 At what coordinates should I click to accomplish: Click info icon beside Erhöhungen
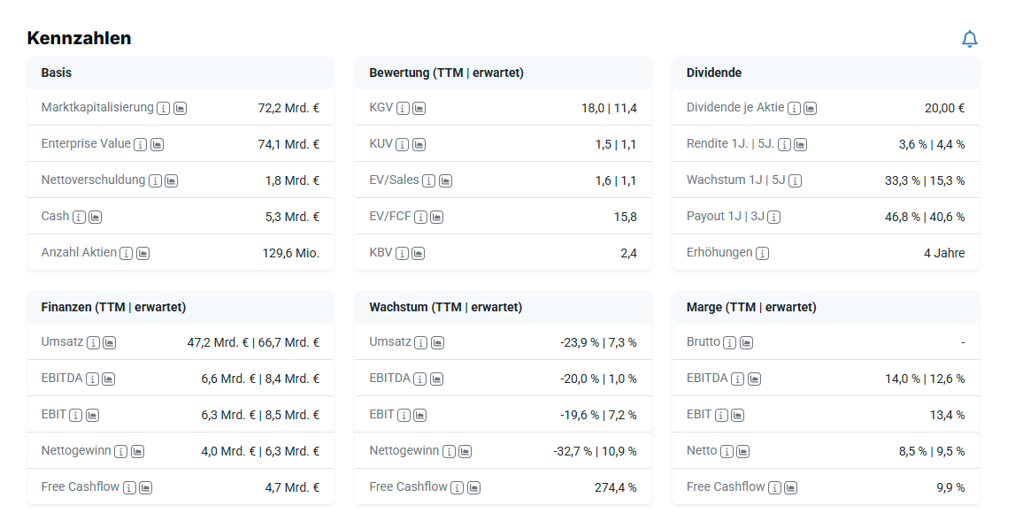(763, 253)
